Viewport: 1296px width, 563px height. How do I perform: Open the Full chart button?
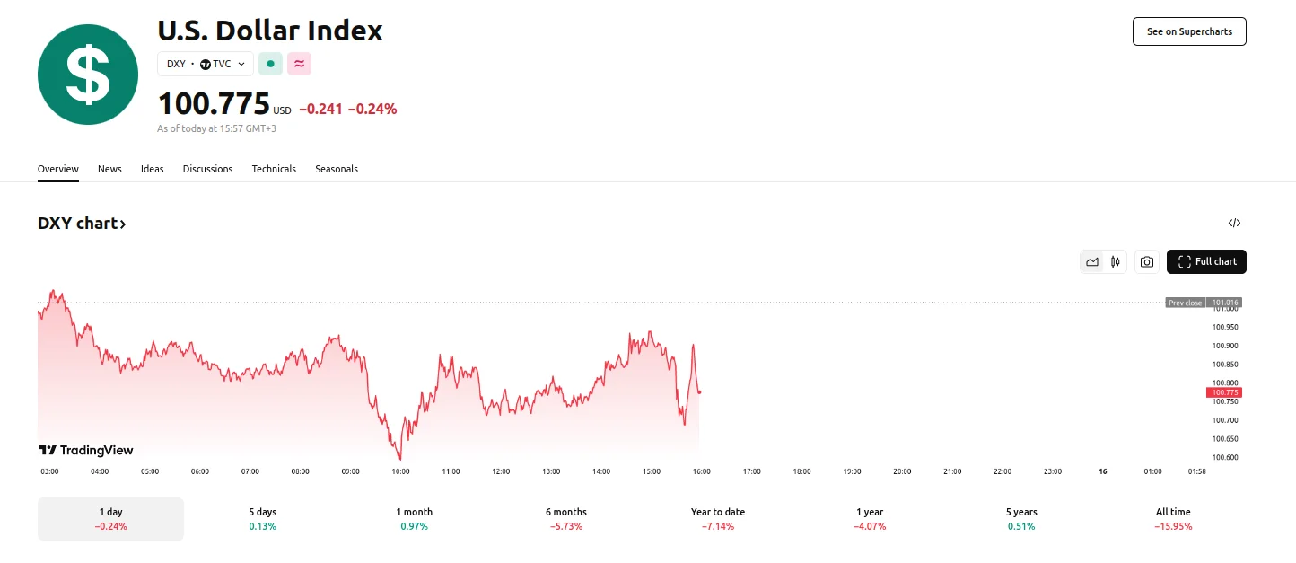(x=1206, y=262)
